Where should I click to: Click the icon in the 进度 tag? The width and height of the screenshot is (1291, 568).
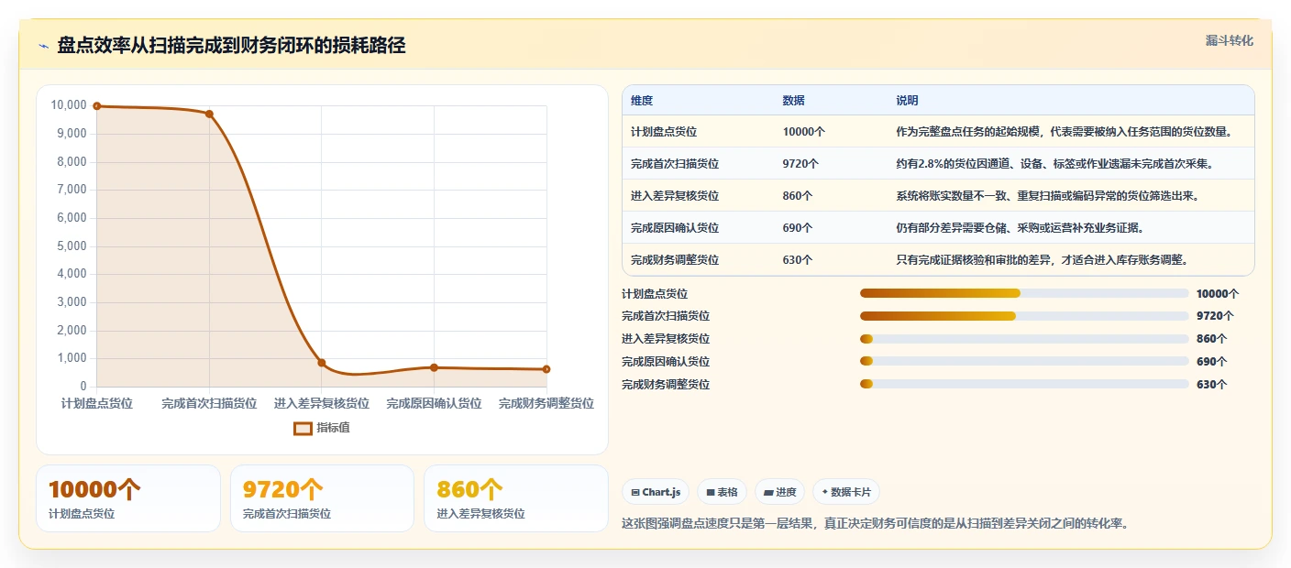768,493
